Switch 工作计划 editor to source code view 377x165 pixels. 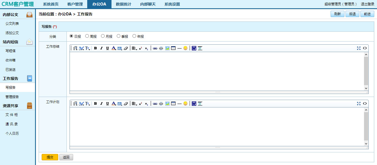click(365, 104)
